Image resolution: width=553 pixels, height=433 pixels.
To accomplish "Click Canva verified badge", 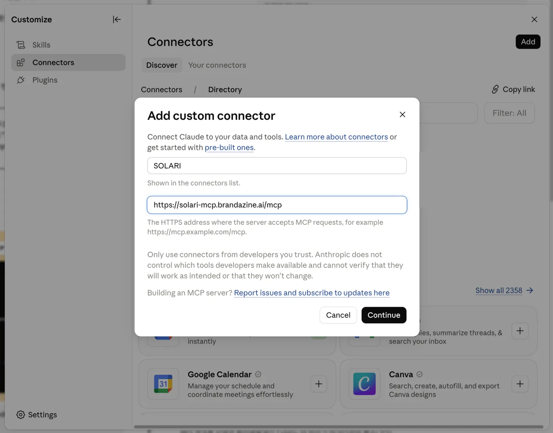I will click(x=419, y=374).
